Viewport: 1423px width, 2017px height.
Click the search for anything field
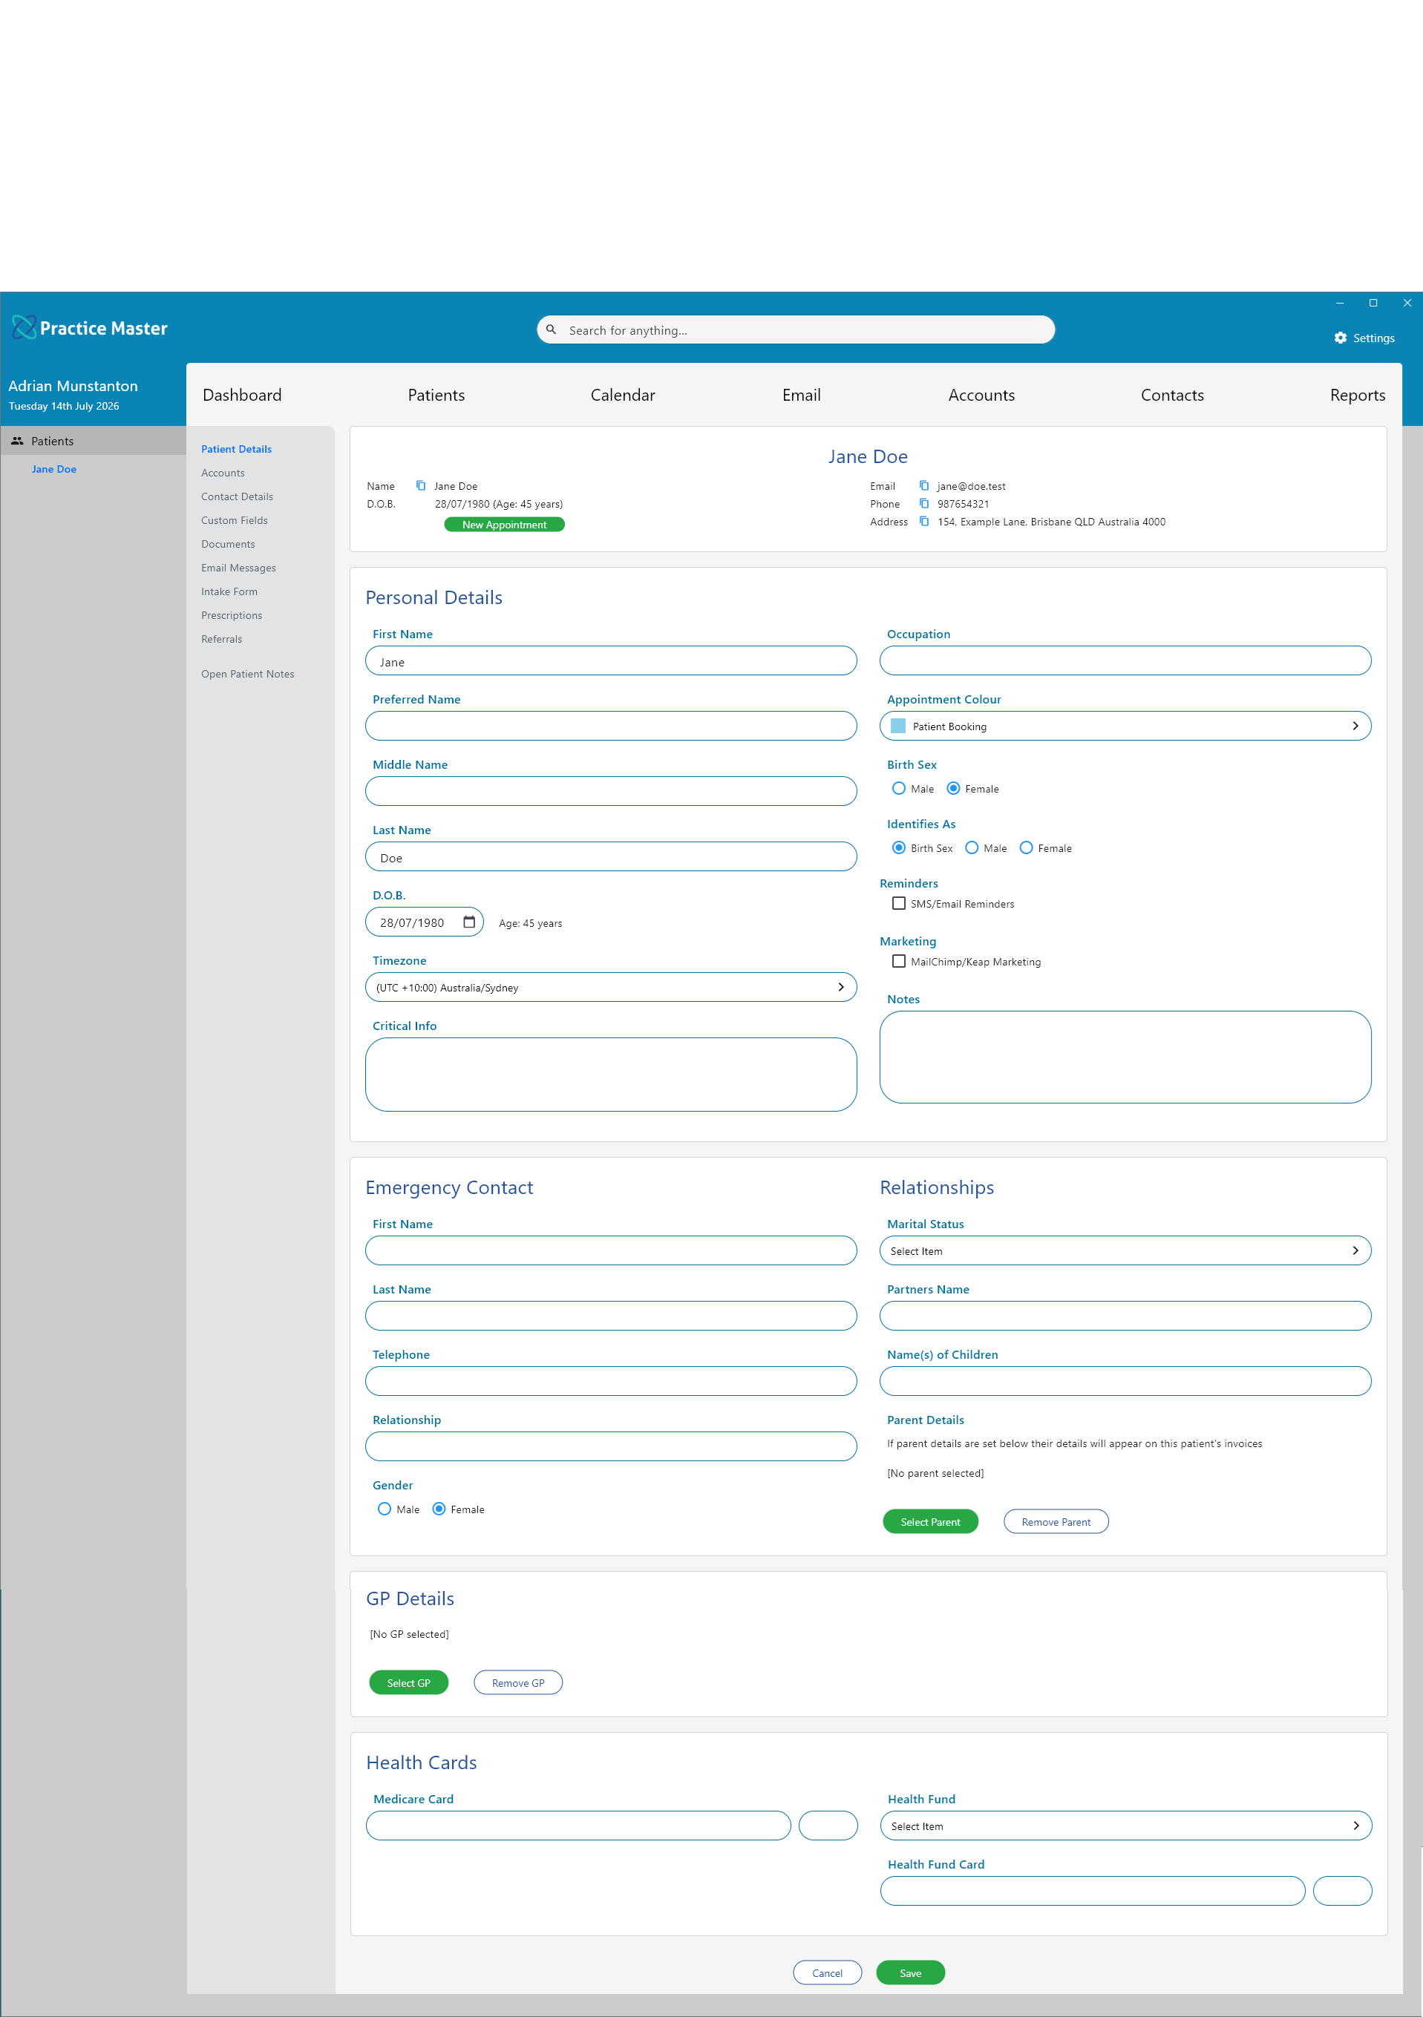coord(796,329)
